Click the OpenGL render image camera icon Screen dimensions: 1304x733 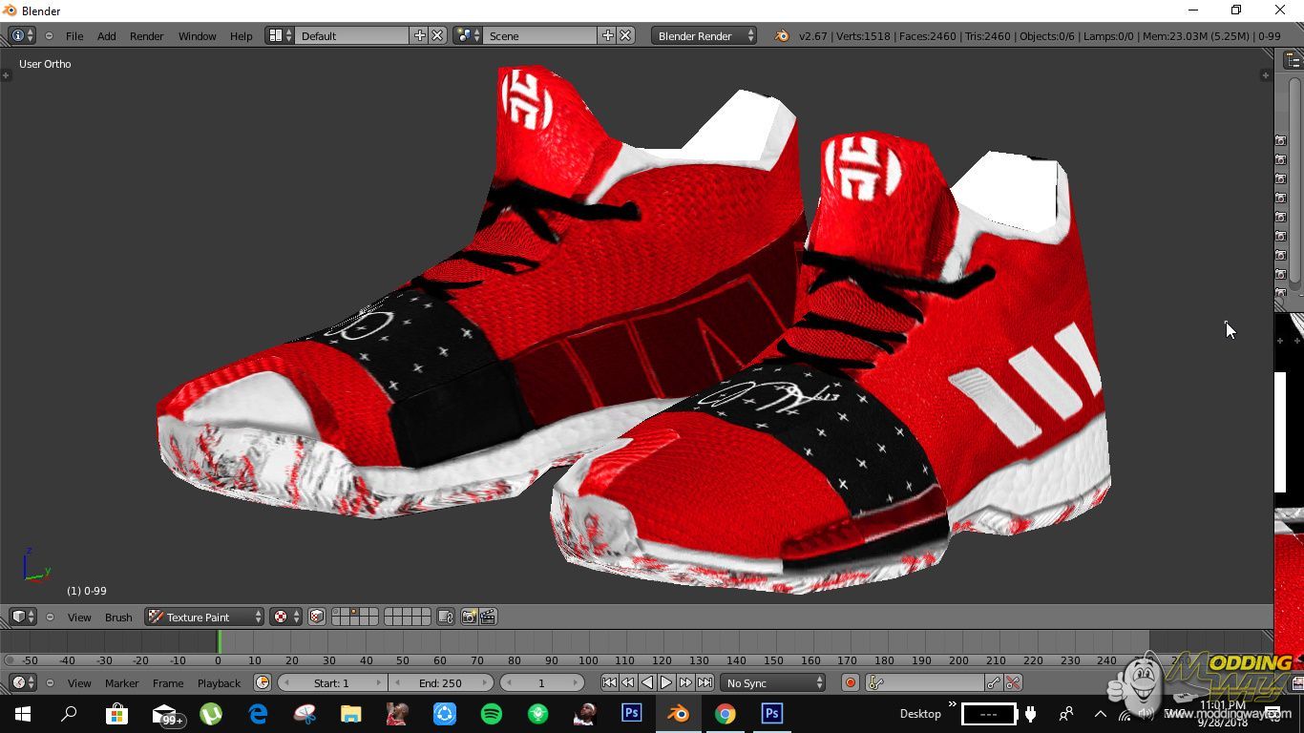[469, 617]
